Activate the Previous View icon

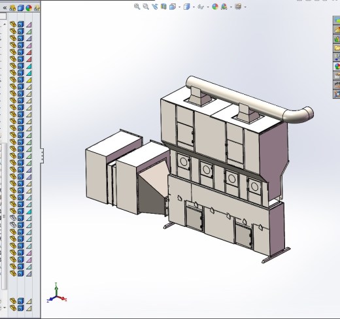(154, 7)
